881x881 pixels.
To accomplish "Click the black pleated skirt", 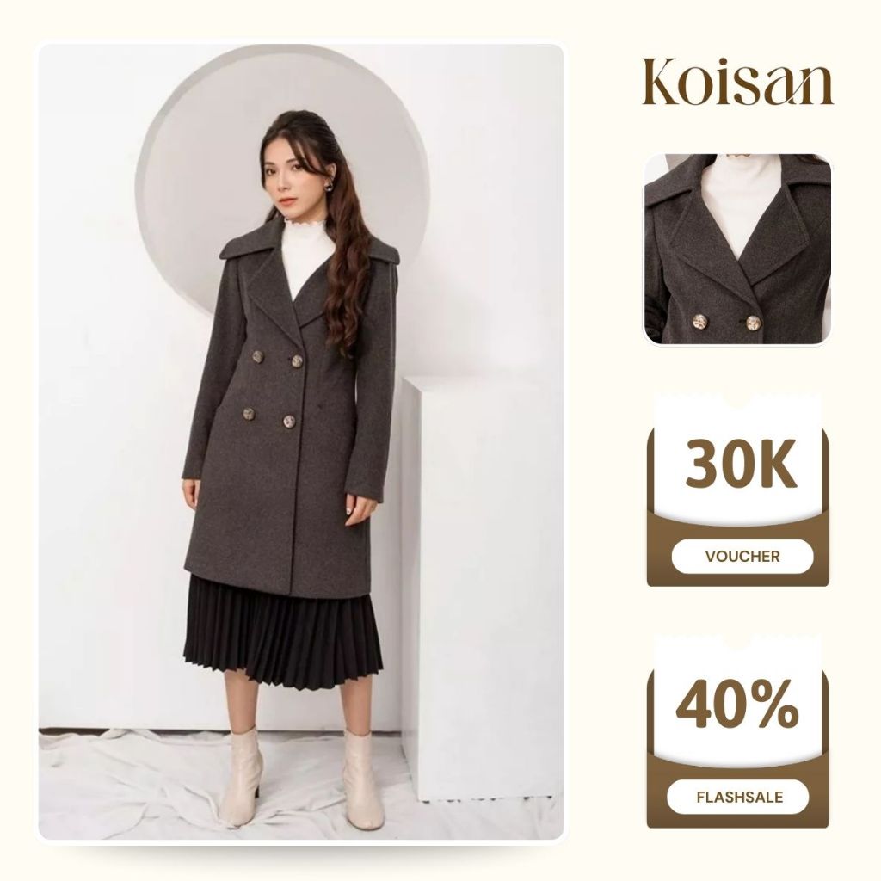I will [x=283, y=635].
